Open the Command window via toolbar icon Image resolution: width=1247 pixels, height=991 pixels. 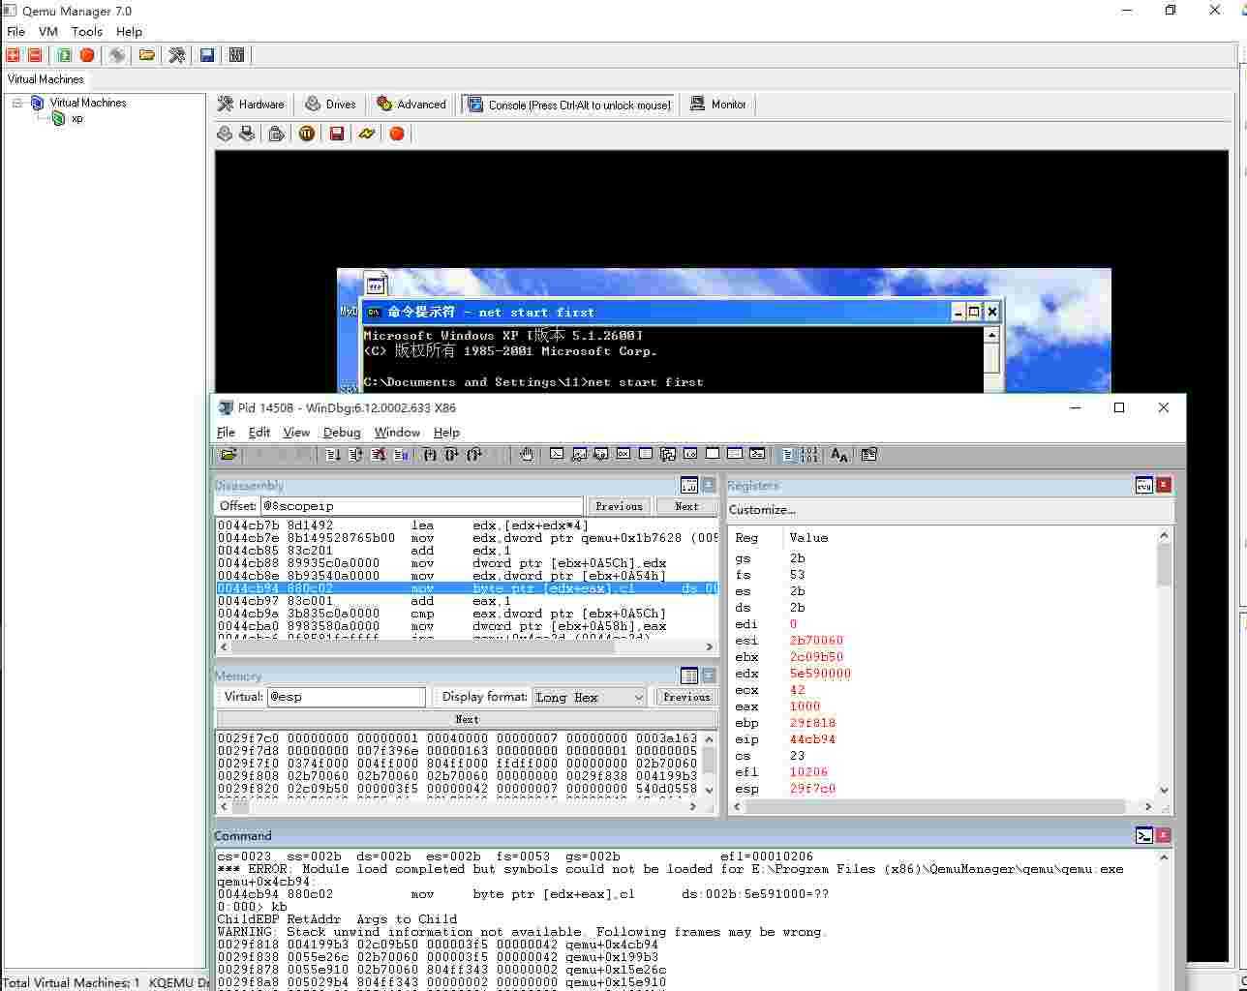click(557, 454)
